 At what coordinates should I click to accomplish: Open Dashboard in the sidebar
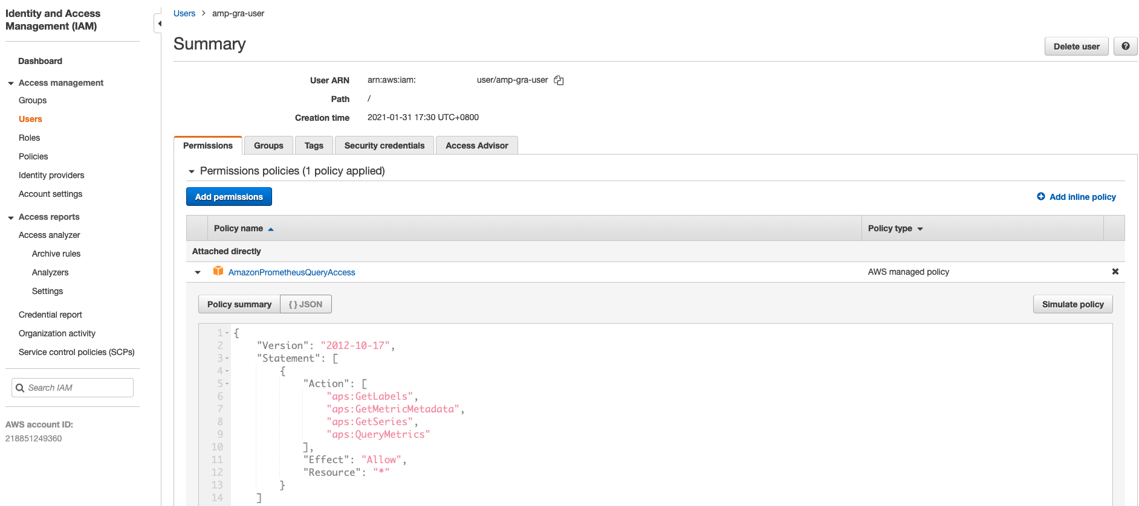(40, 61)
